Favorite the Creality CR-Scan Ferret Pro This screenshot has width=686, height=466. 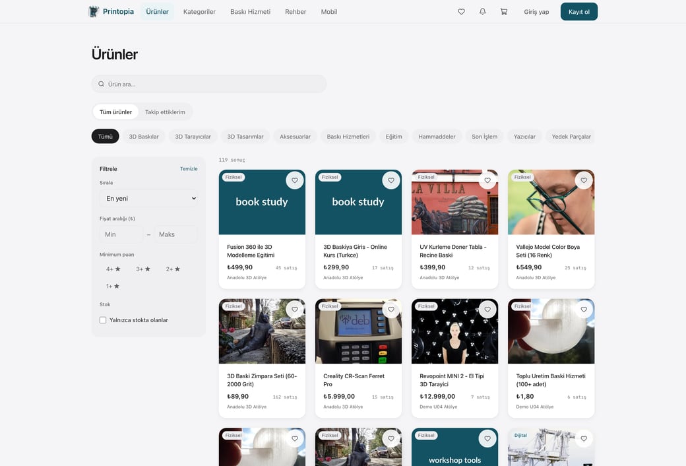(x=391, y=310)
